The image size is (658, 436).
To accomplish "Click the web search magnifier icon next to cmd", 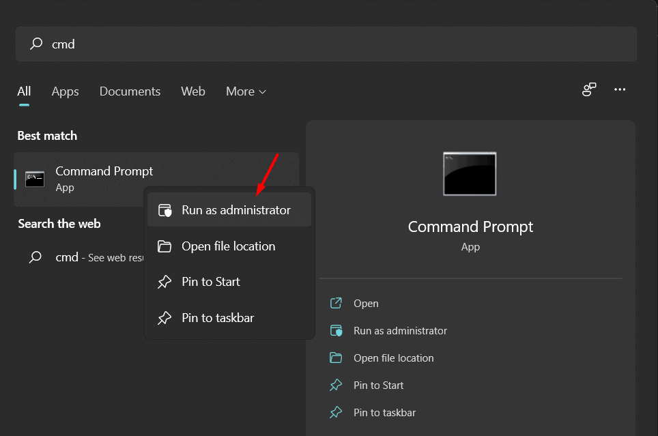I will [35, 257].
